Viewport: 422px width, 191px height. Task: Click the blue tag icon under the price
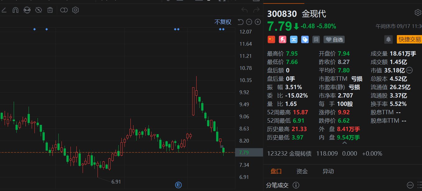click(305, 39)
